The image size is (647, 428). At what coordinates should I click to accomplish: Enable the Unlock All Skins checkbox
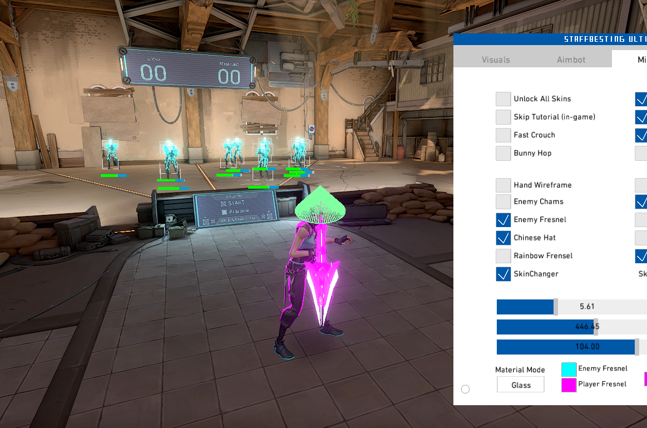[503, 99]
